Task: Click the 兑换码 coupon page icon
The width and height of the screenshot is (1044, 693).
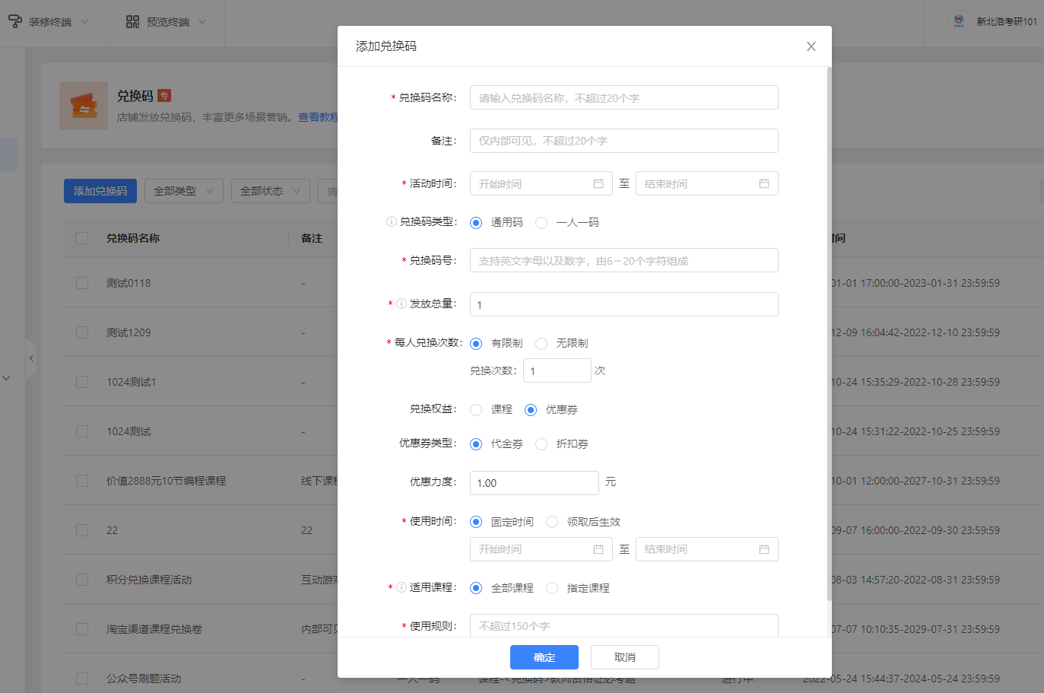Action: click(x=84, y=106)
